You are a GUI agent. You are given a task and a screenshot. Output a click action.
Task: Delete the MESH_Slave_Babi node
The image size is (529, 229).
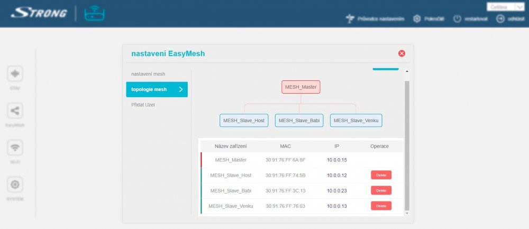click(x=381, y=190)
